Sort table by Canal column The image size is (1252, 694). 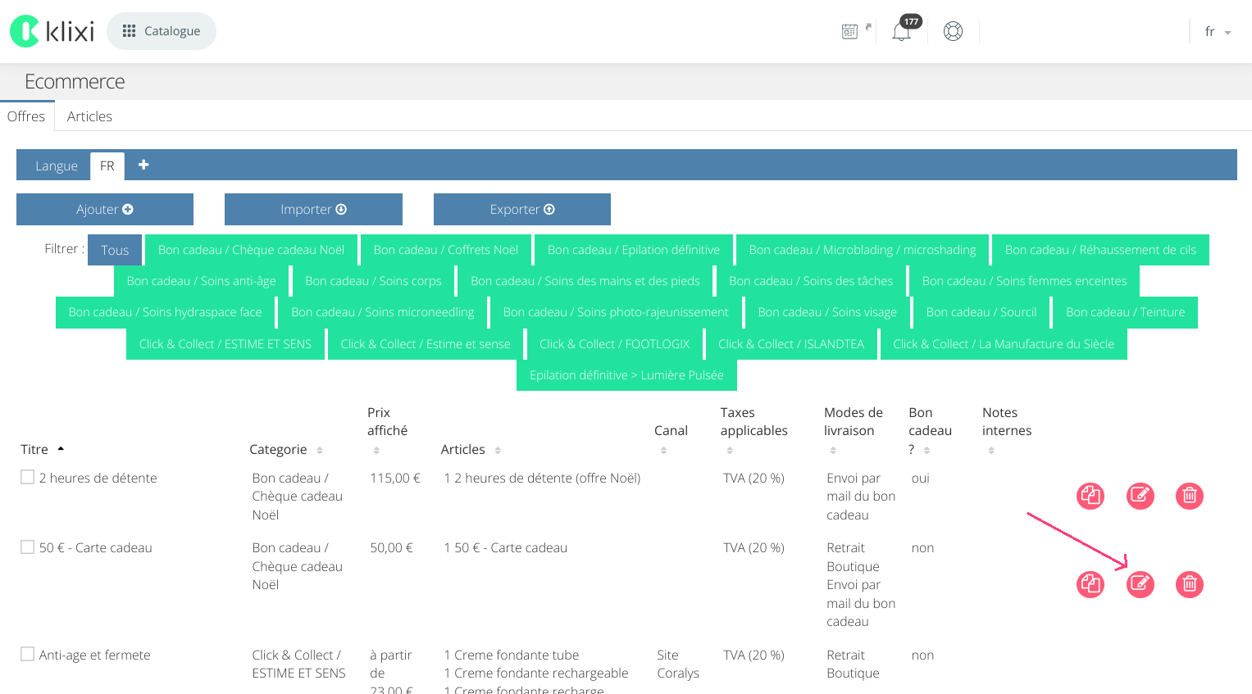(671, 439)
